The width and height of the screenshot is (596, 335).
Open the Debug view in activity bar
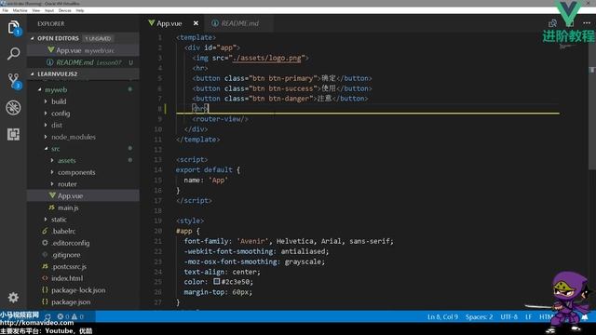click(13, 108)
